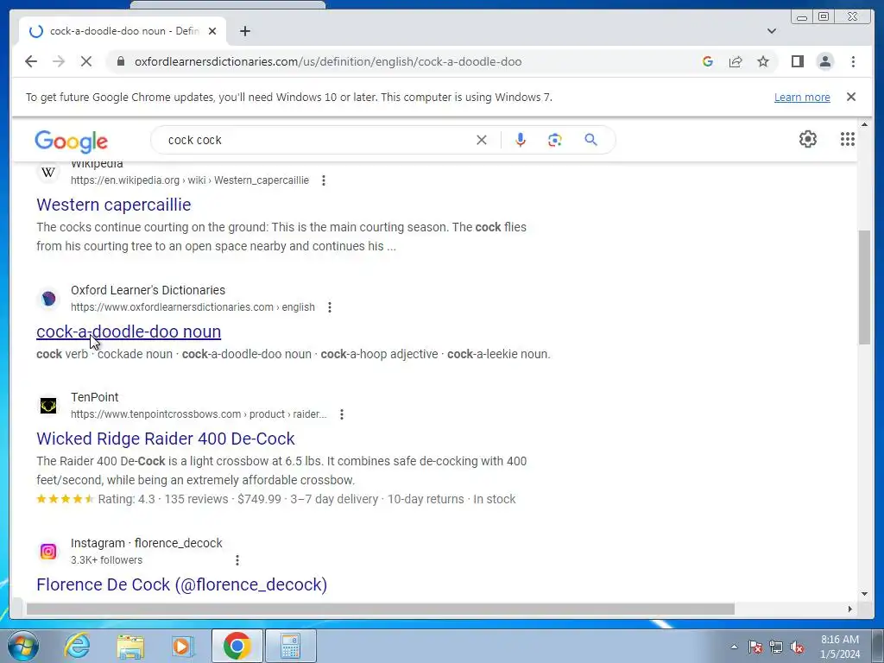Open Chrome side panel

[797, 61]
